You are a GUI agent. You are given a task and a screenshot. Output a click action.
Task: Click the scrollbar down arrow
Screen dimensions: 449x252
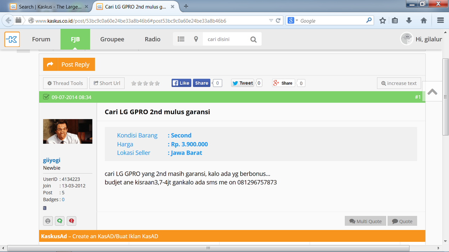(x=445, y=241)
